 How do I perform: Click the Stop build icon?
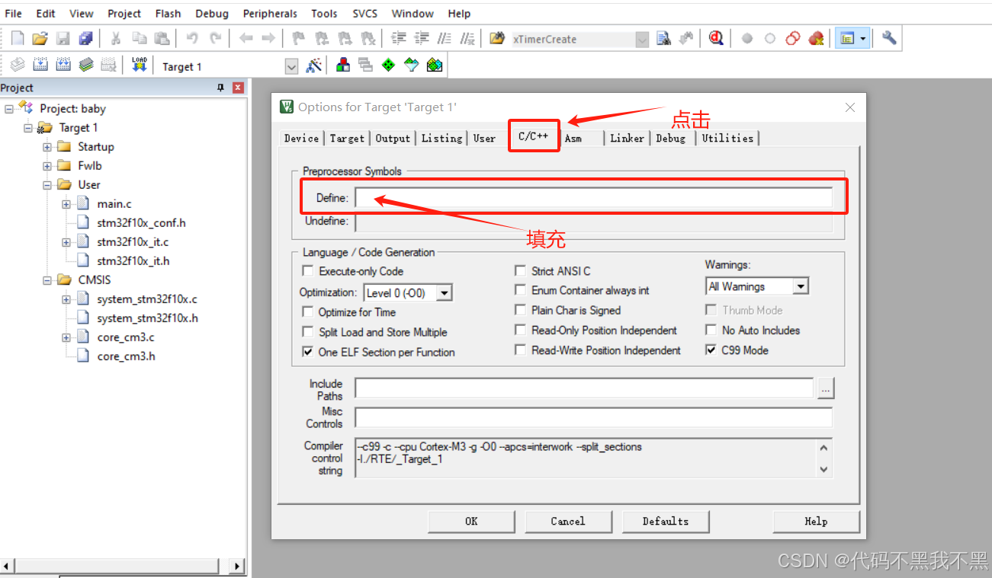pos(109,65)
